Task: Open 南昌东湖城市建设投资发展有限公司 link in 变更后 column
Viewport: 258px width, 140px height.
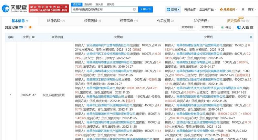Action: pyautogui.click(x=199, y=54)
